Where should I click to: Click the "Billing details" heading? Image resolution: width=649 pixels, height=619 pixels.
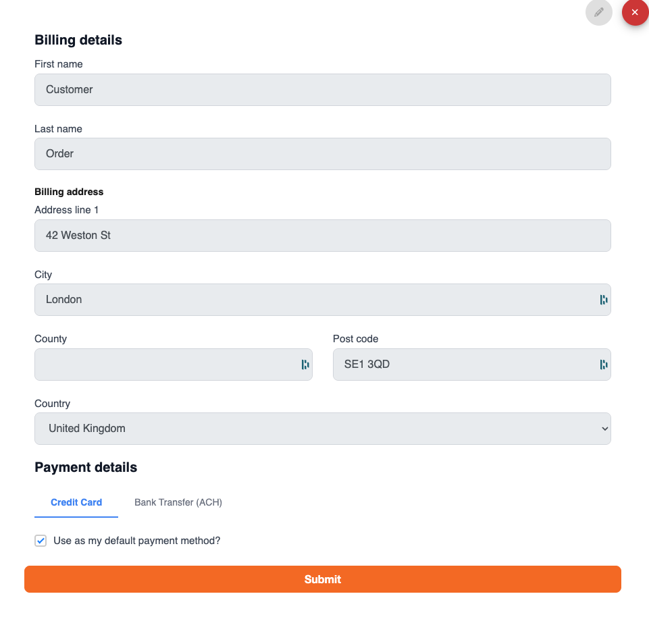pos(78,40)
